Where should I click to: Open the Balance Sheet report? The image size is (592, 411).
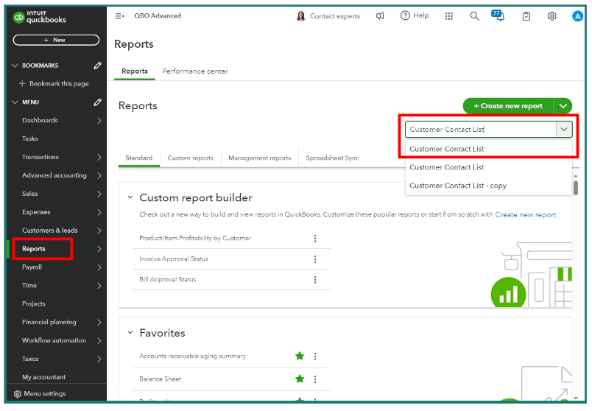click(160, 379)
